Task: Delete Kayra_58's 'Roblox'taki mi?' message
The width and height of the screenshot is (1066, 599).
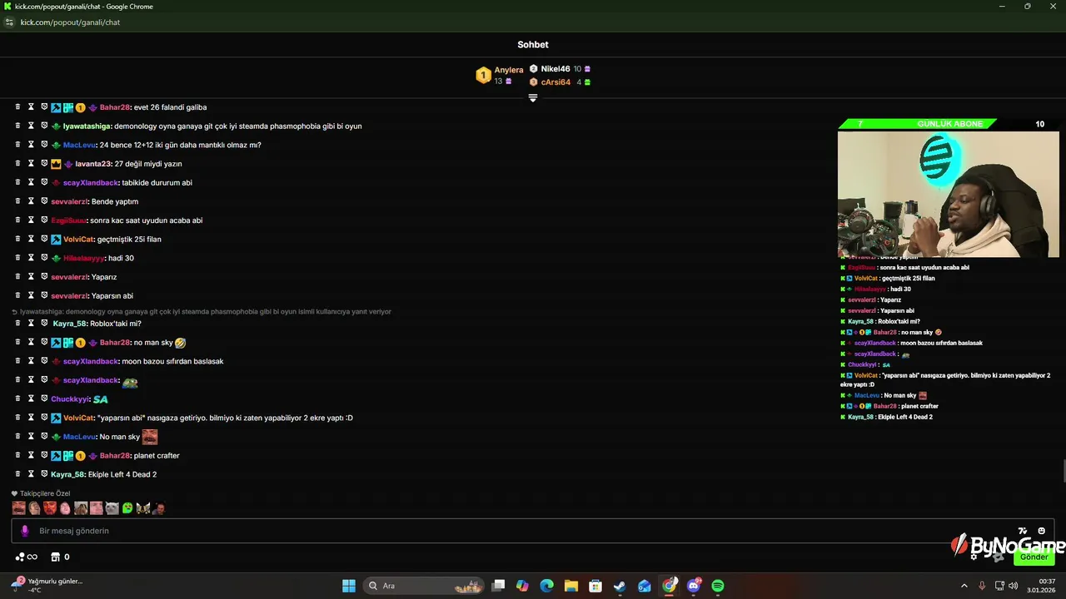Action: [17, 324]
